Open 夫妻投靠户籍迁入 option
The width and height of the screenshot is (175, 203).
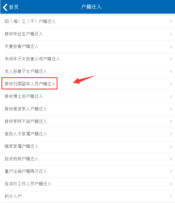88,47
